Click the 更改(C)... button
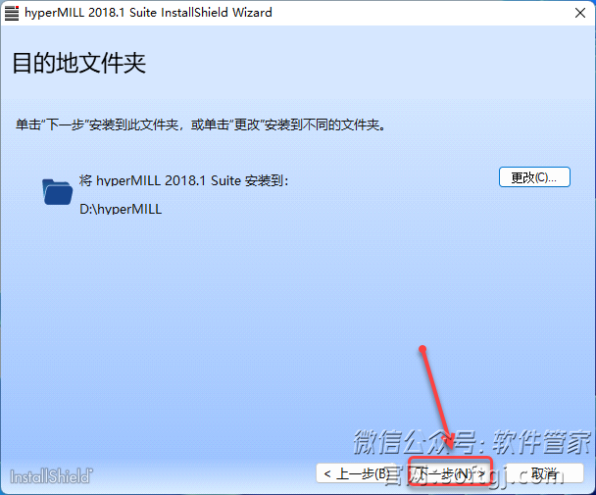Screen dimensions: 596x495 click(534, 177)
